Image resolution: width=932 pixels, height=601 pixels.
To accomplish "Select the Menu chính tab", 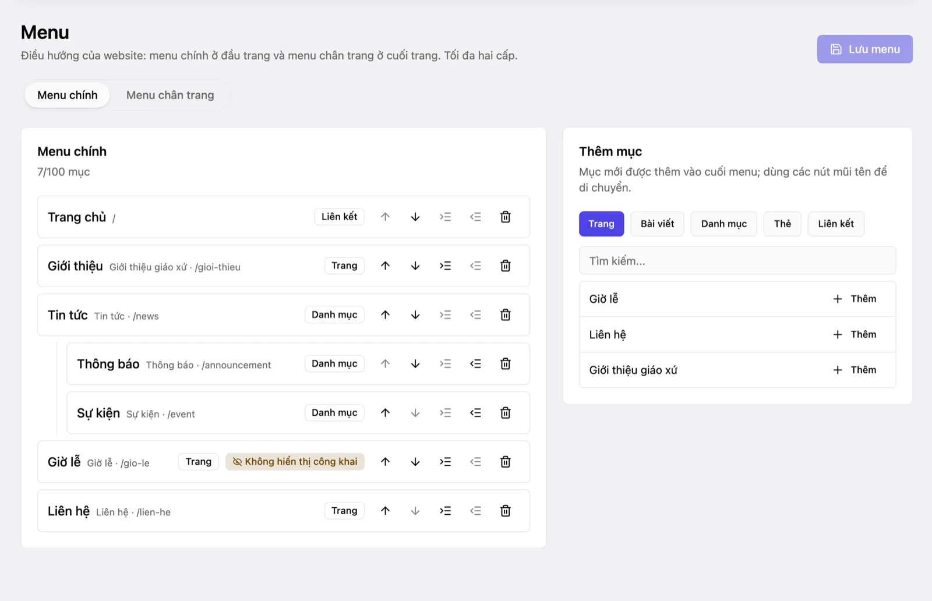I will tap(68, 95).
